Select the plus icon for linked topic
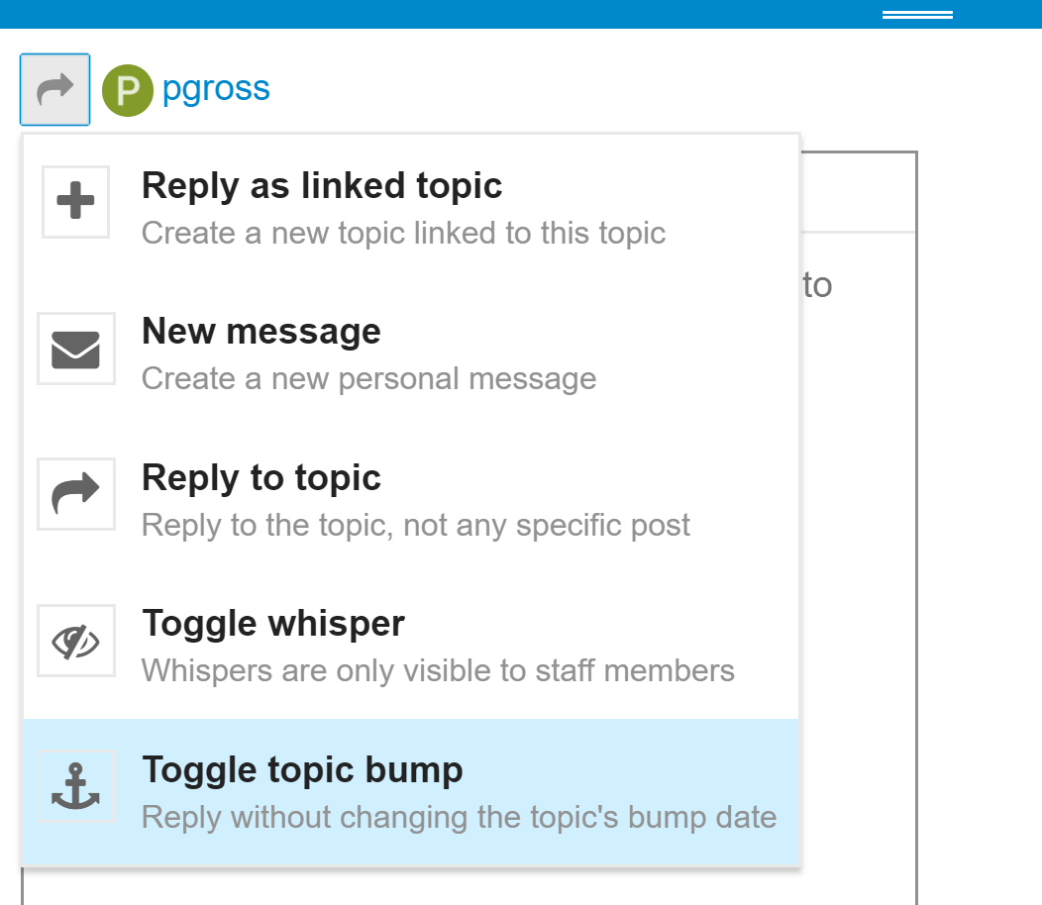 click(75, 202)
